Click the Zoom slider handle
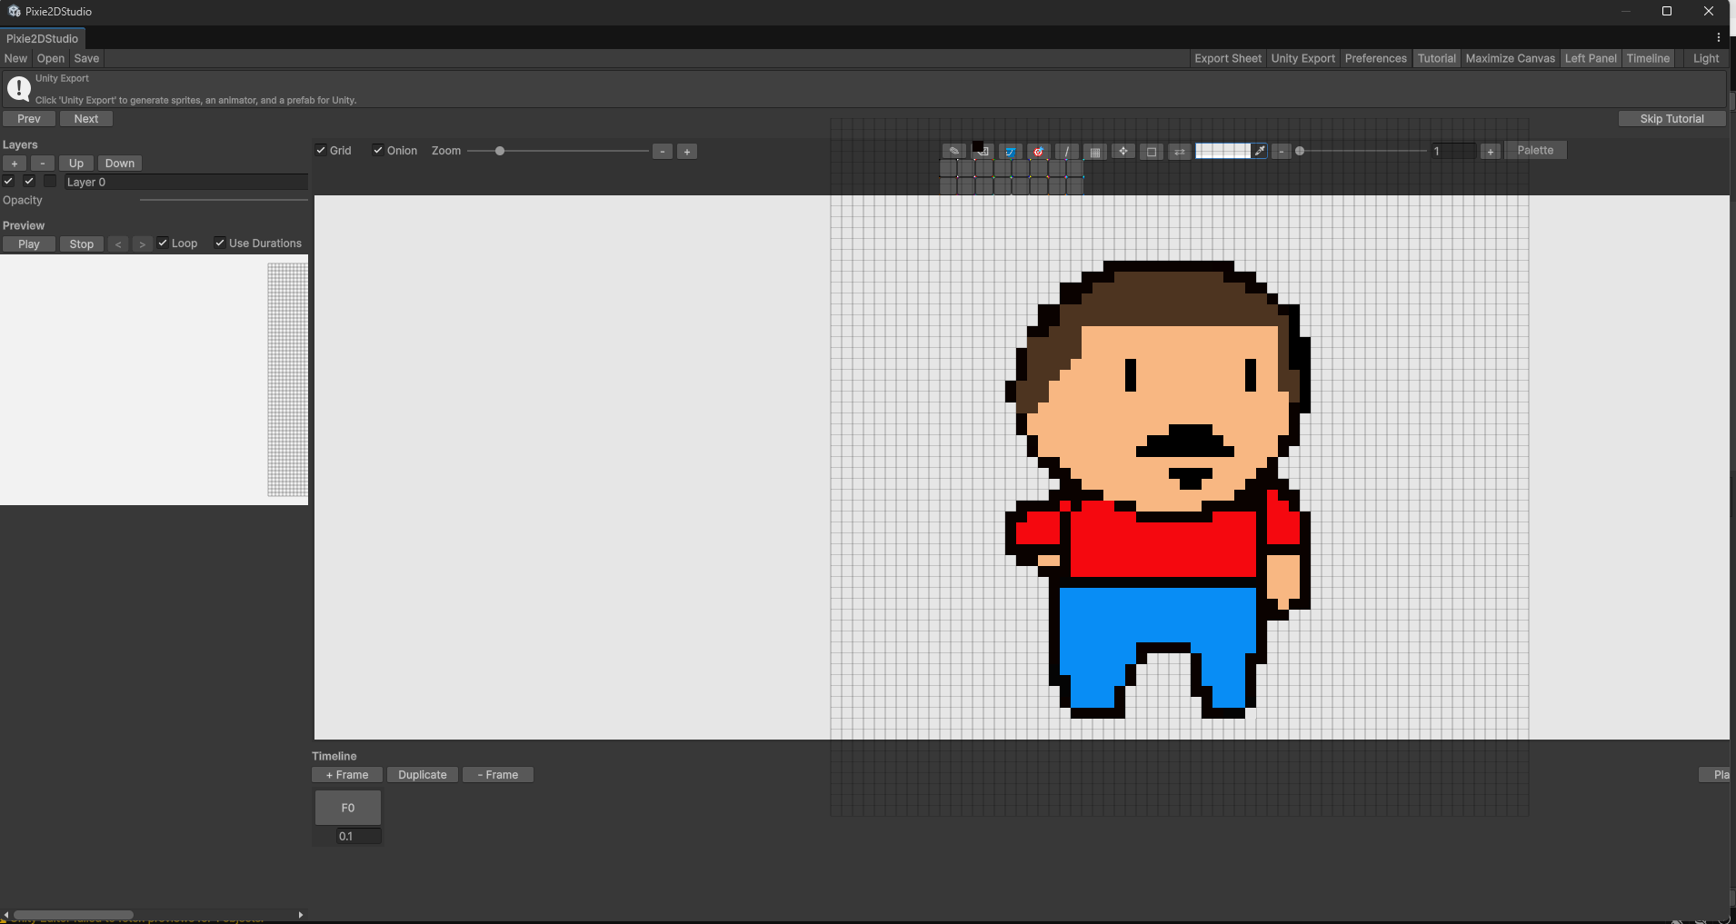The height and width of the screenshot is (924, 1736). click(500, 151)
